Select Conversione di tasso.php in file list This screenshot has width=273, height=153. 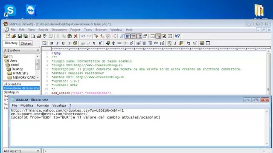21,88
